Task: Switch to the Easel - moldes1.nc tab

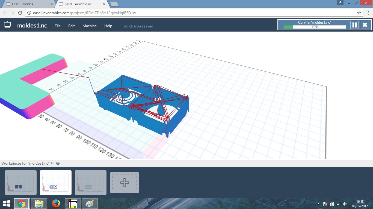Action: pos(81,4)
